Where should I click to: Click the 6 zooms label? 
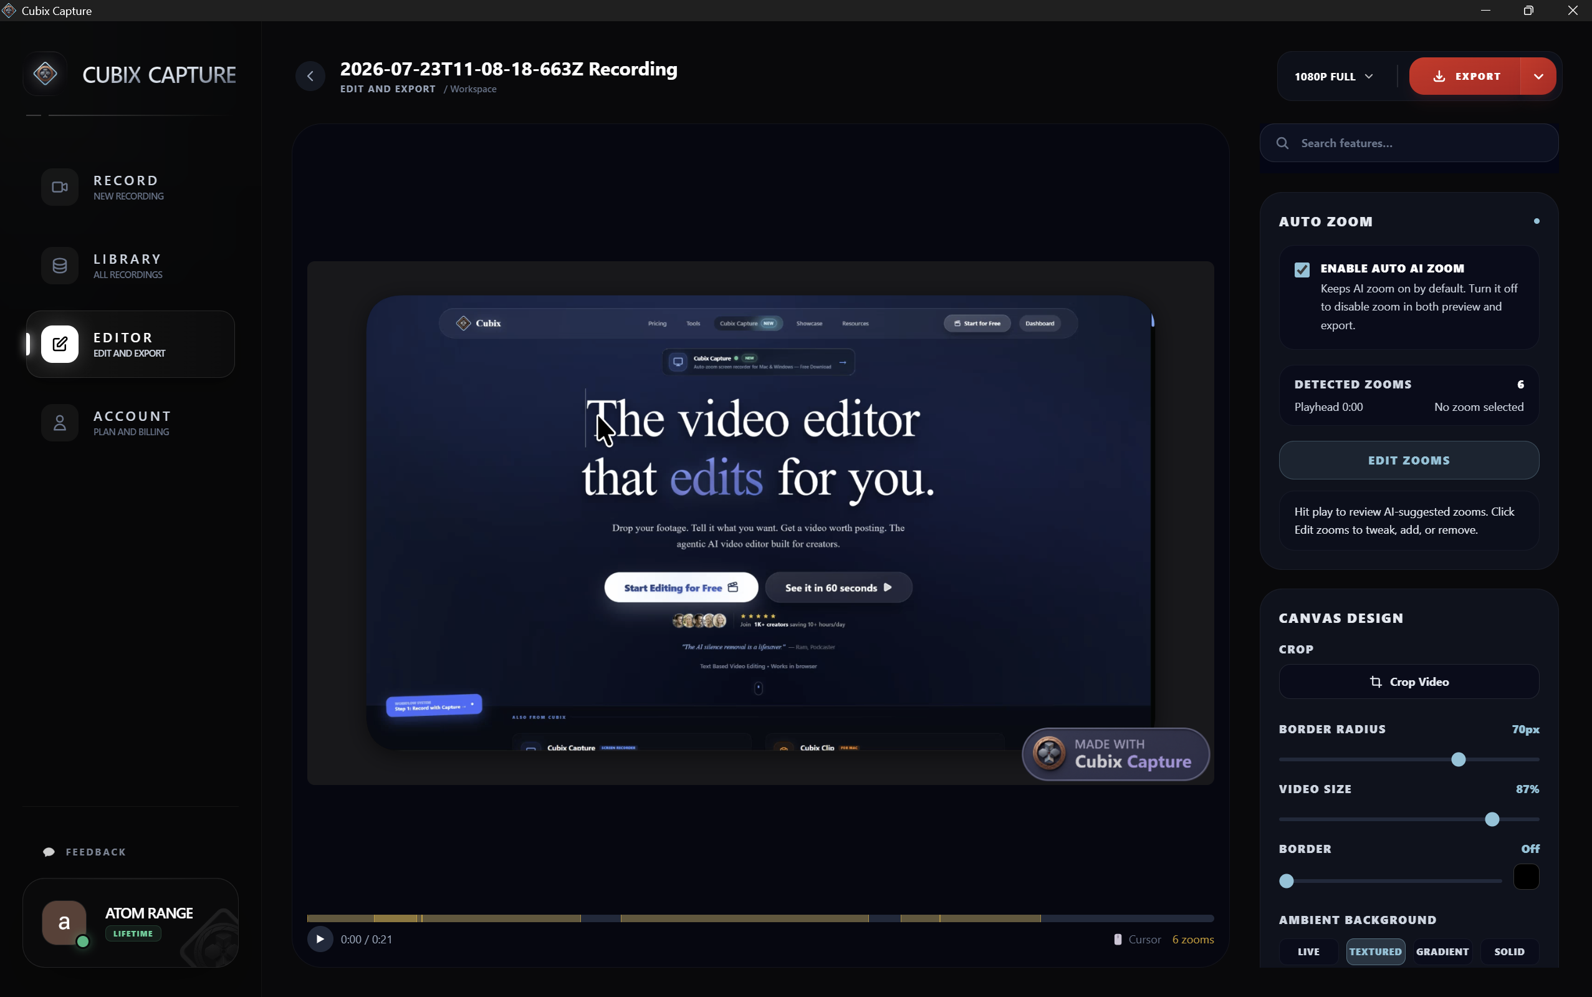1192,939
